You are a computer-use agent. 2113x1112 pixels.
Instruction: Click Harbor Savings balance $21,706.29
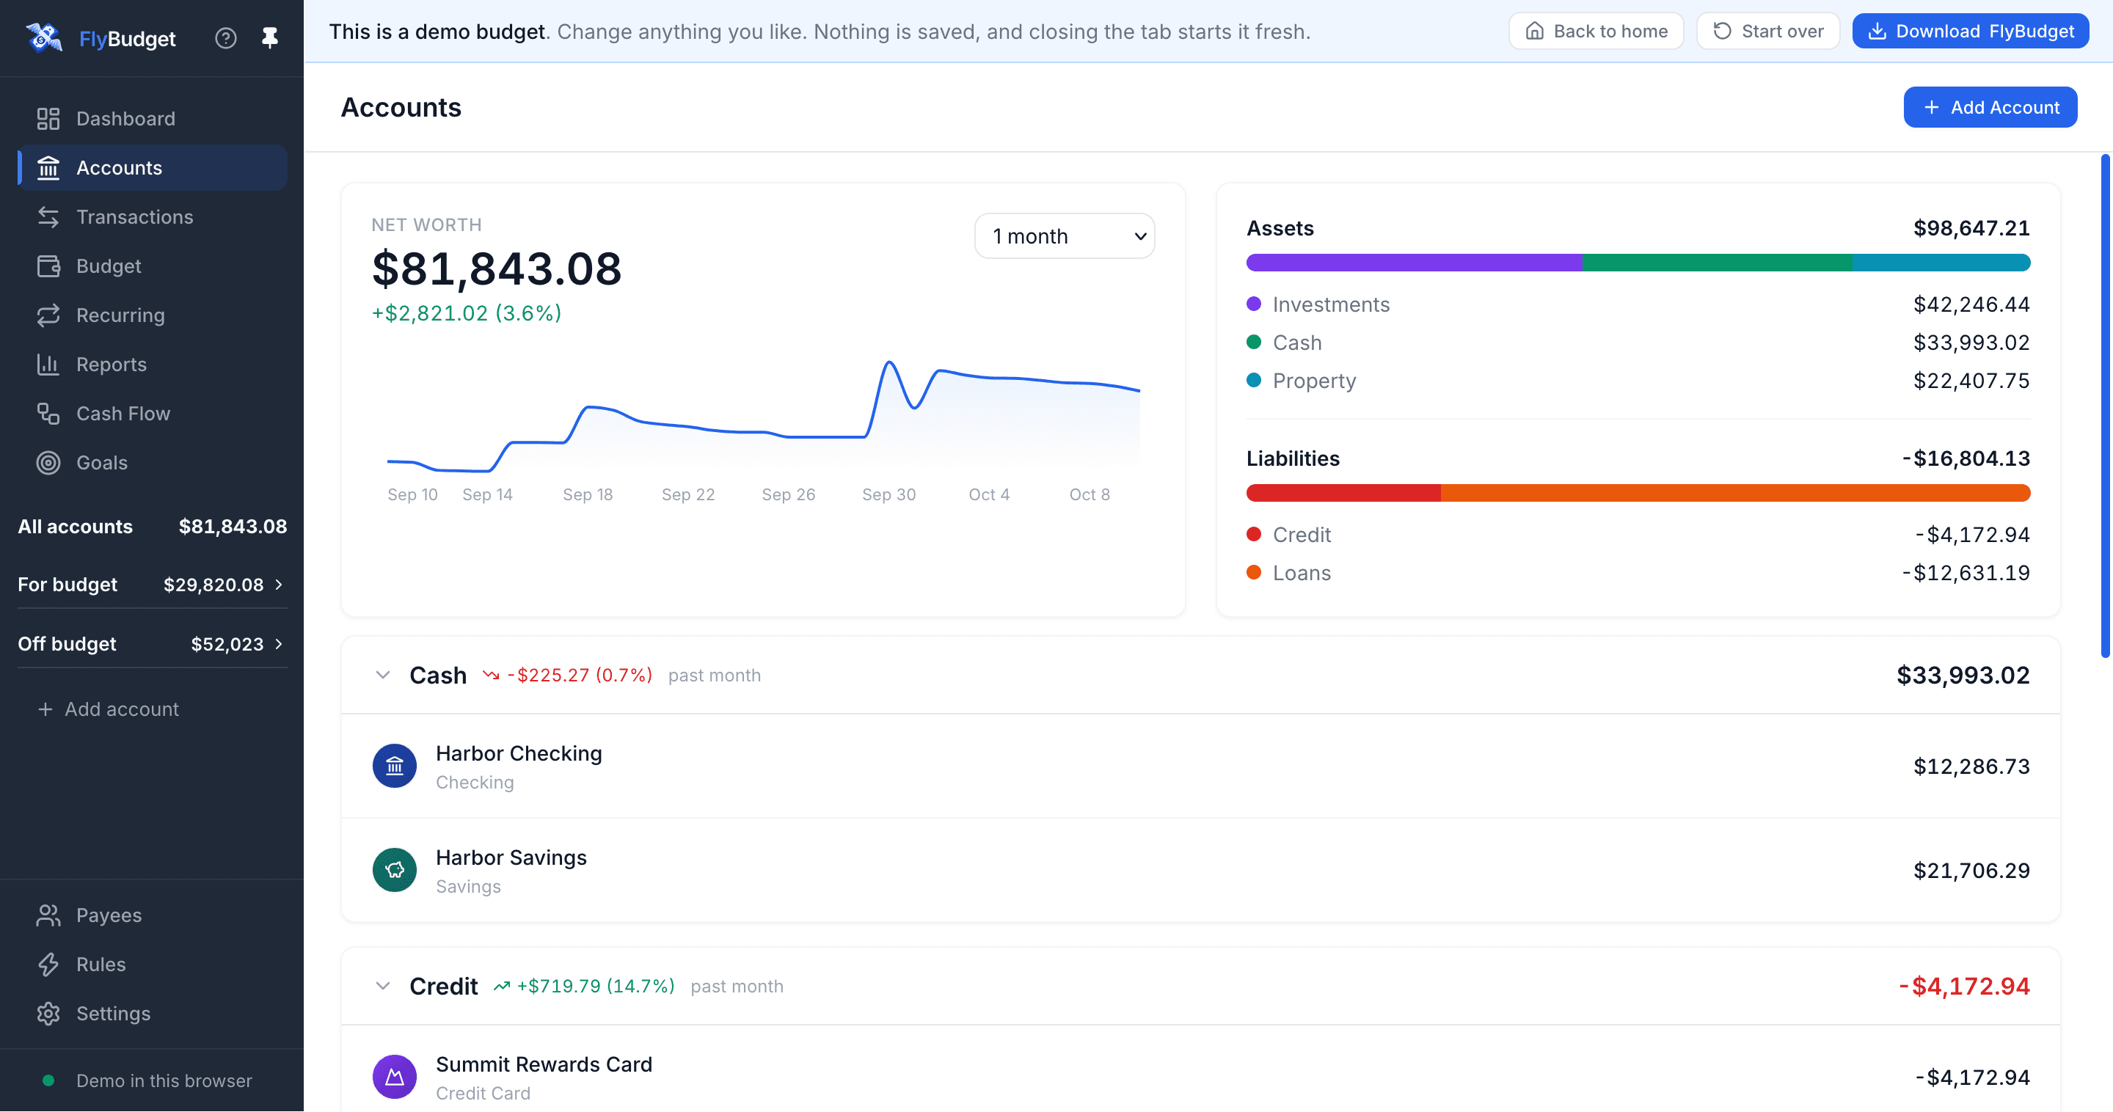[1971, 871]
